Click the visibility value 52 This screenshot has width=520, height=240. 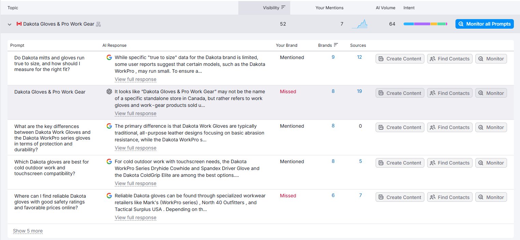(x=283, y=24)
